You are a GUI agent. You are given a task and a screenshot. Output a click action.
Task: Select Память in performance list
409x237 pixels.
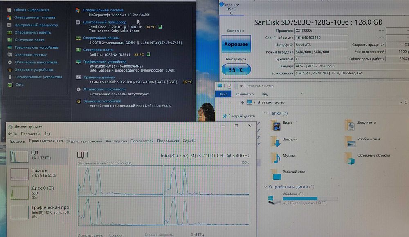(38, 174)
